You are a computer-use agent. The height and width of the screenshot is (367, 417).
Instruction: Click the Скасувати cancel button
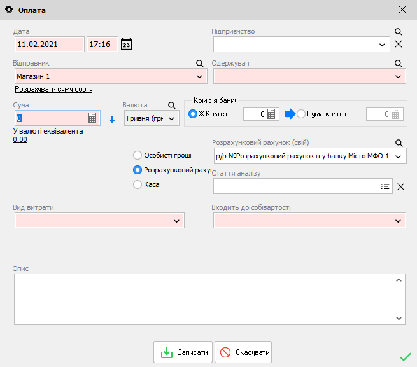point(243,352)
